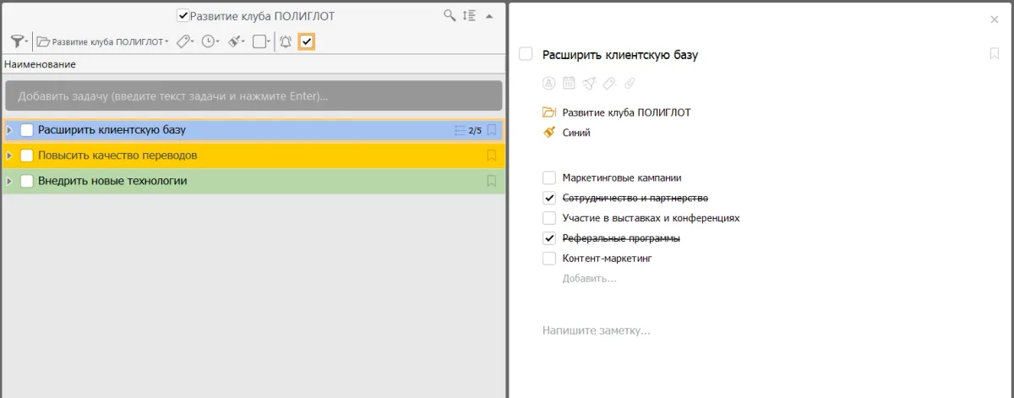Open the filter funnel dropdown
Screen dimensions: 1014x398
[19, 41]
